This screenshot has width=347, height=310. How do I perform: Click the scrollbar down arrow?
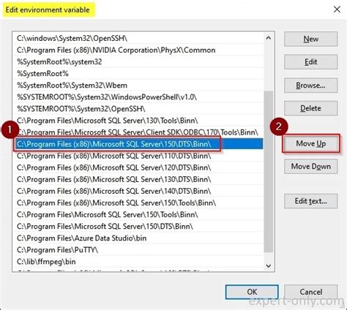[x=269, y=266]
